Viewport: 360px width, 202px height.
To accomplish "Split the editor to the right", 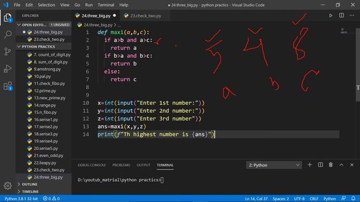I will coord(341,15).
